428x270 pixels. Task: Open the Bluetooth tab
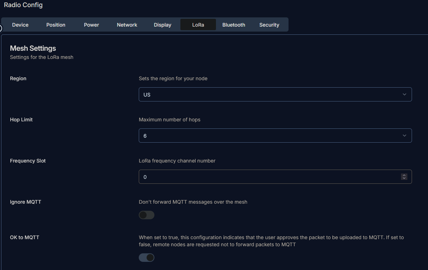point(234,25)
